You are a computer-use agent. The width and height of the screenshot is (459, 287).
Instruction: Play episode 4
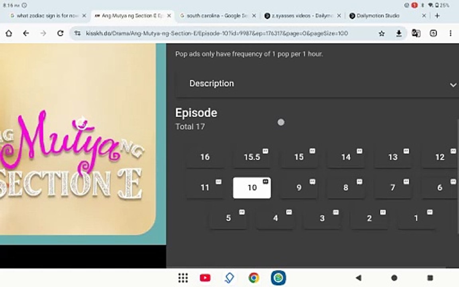click(275, 218)
